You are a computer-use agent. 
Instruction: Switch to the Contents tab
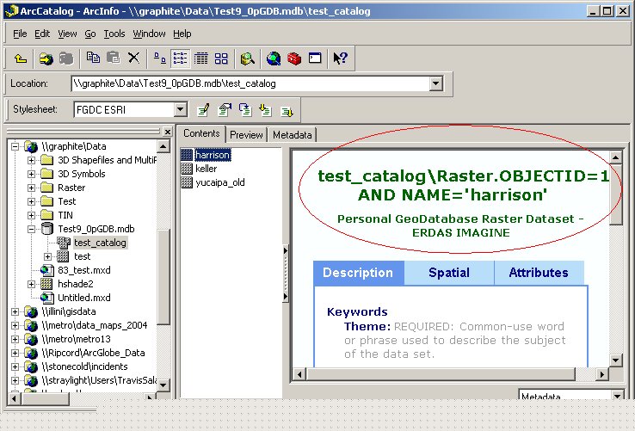(201, 133)
